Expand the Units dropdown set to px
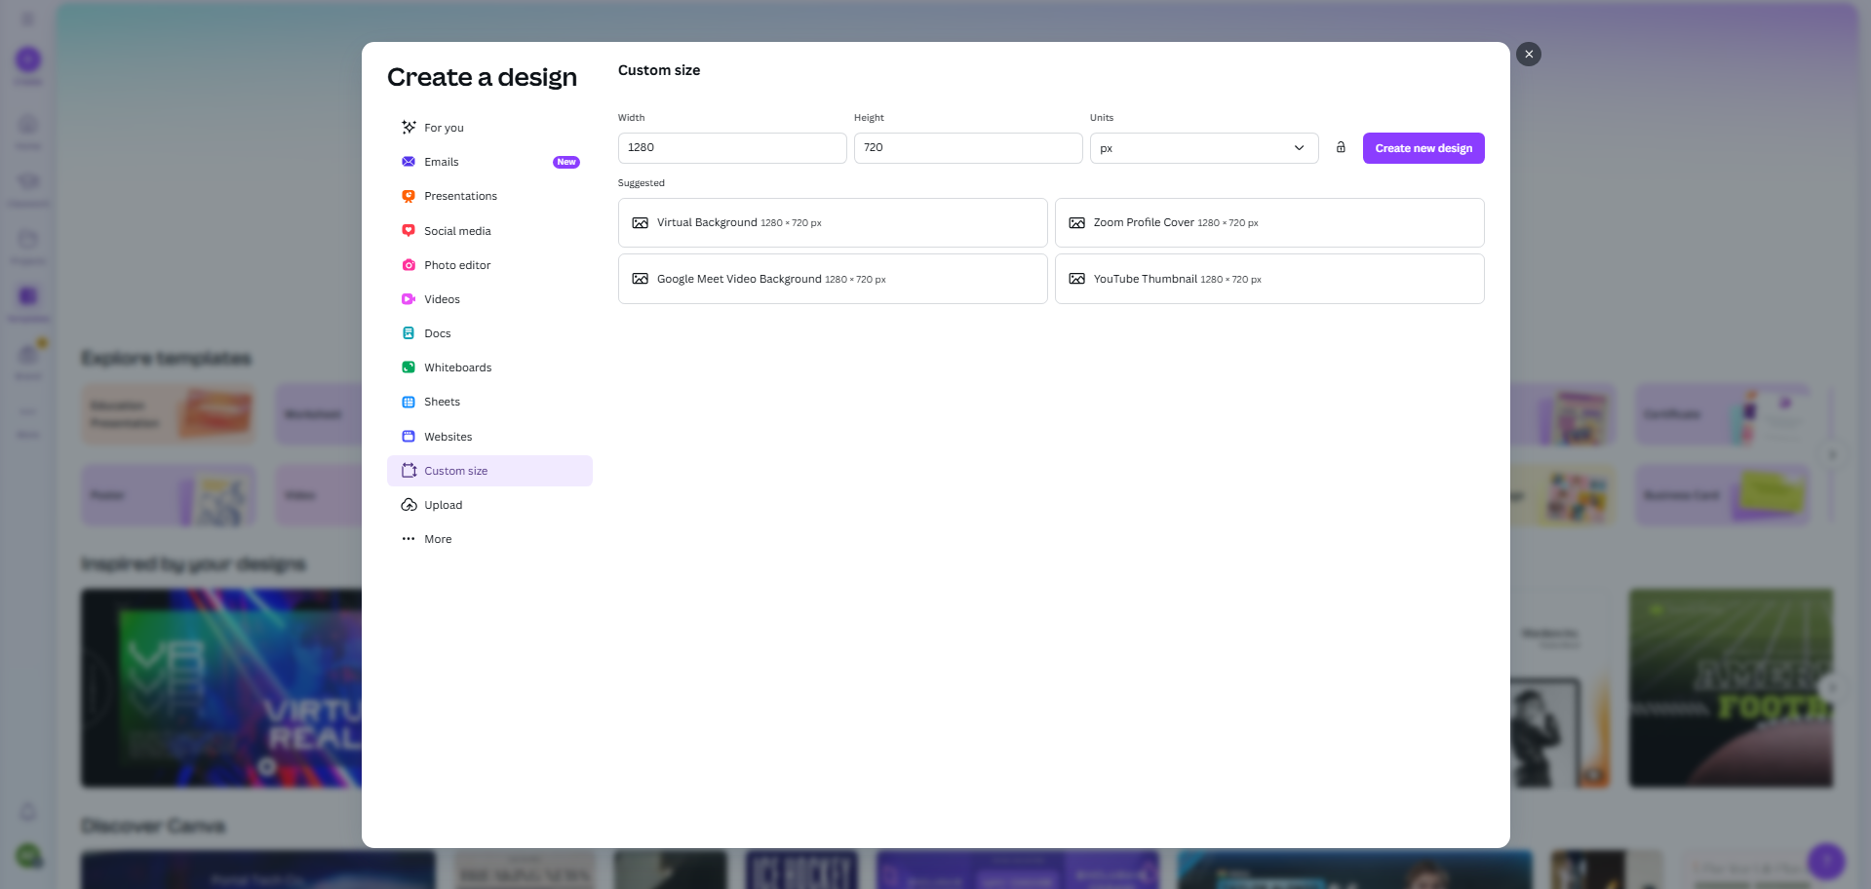This screenshot has height=889, width=1871. (1204, 148)
